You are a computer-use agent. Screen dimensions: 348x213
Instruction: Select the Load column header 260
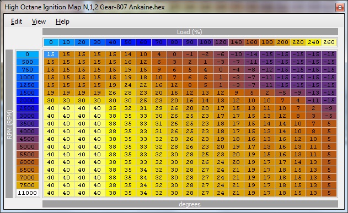[329, 42]
